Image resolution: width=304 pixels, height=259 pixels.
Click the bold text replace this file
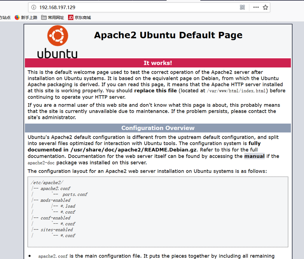click(155, 91)
